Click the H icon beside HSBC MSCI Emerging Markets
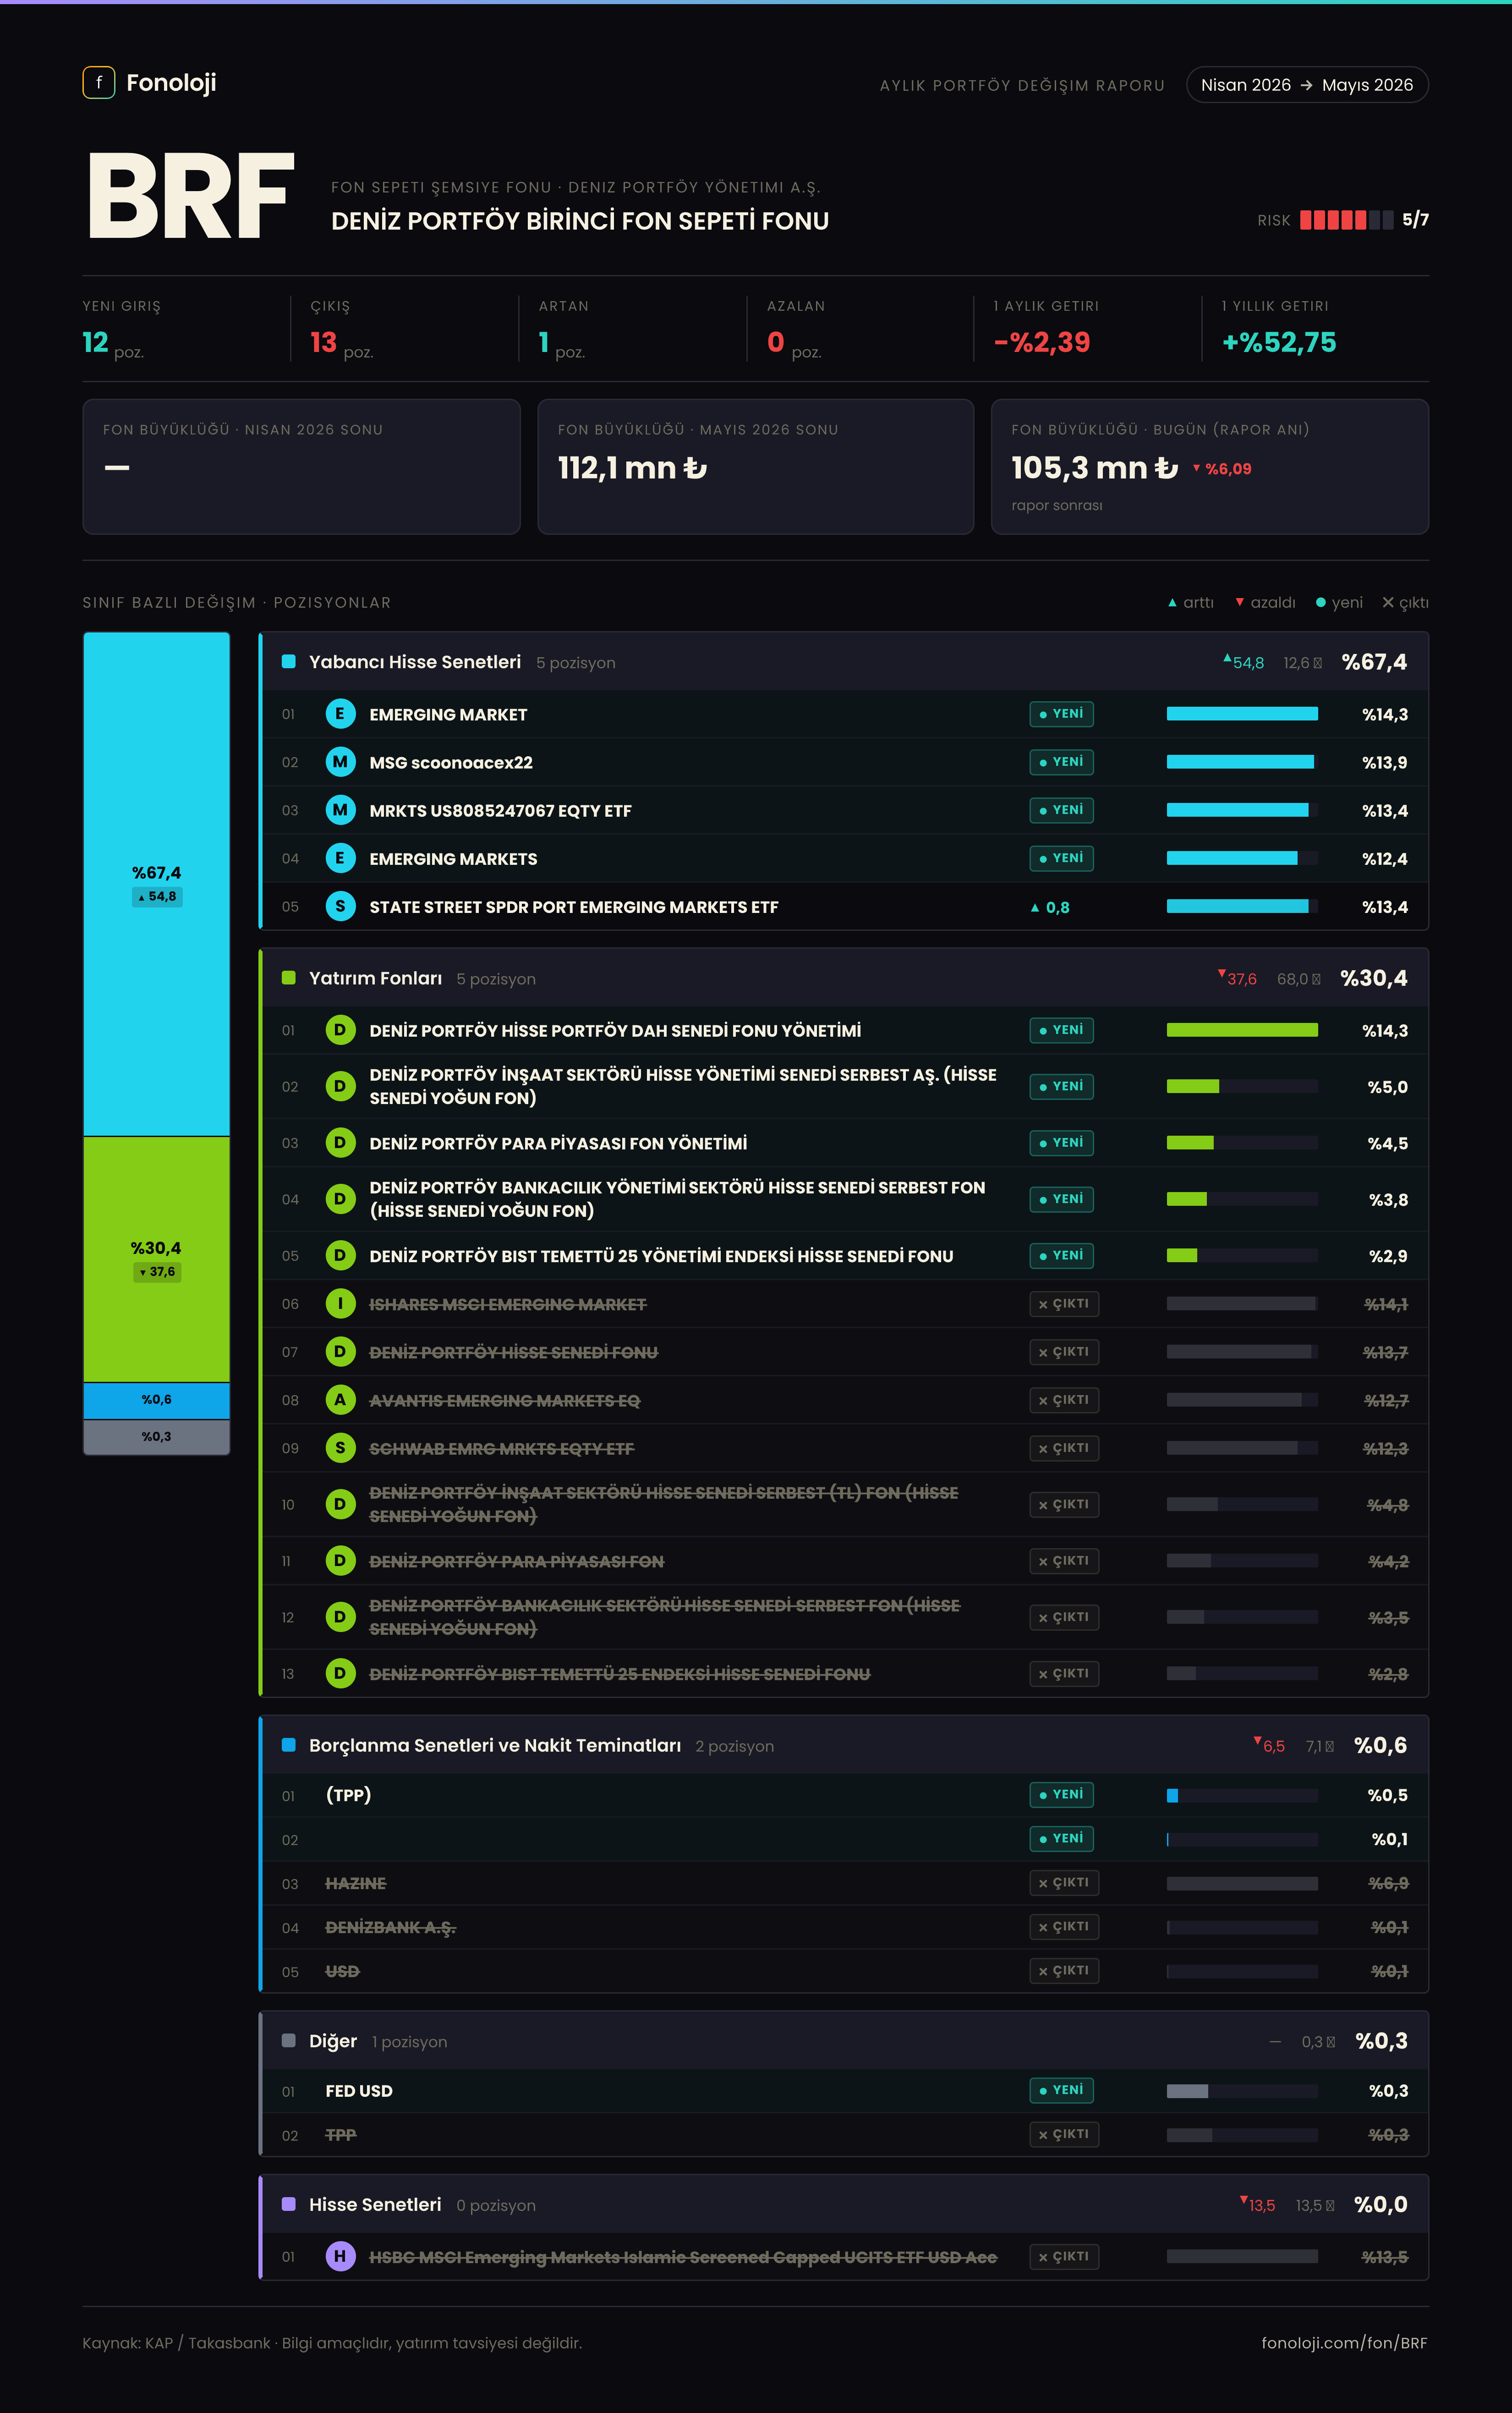 coord(340,2256)
